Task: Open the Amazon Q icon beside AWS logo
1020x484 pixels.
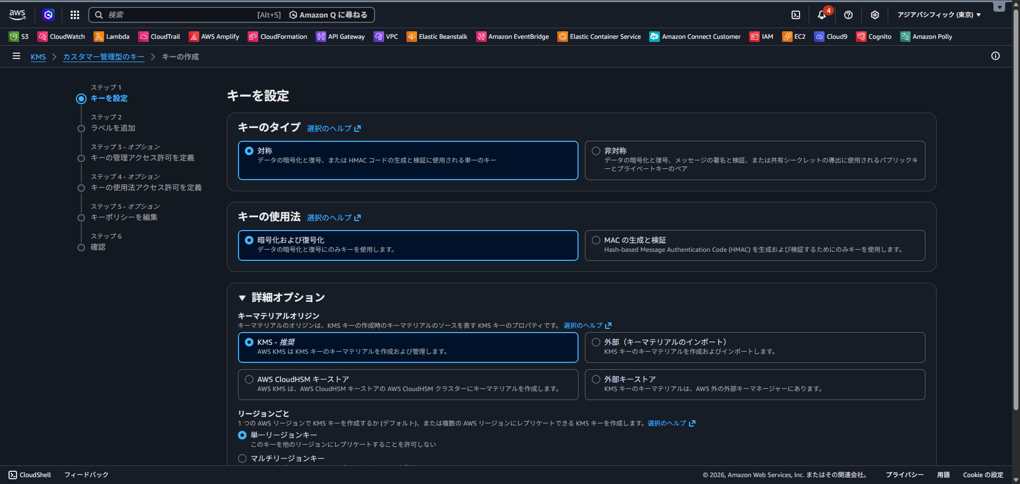Action: (48, 15)
